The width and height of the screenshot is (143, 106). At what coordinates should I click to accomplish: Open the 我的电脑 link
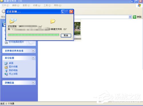pos(13,70)
